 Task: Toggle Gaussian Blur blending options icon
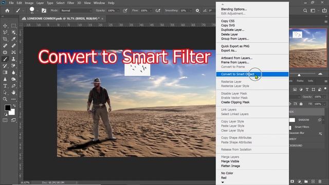click(320, 134)
